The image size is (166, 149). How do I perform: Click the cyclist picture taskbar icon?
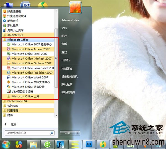click(60, 145)
